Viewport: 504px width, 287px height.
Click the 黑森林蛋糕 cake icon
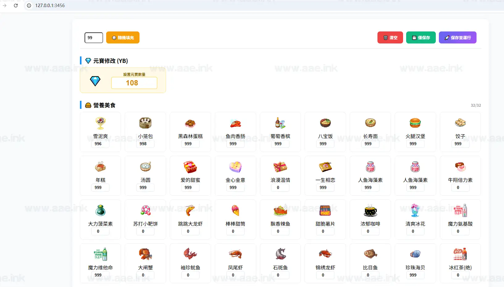[x=190, y=123]
